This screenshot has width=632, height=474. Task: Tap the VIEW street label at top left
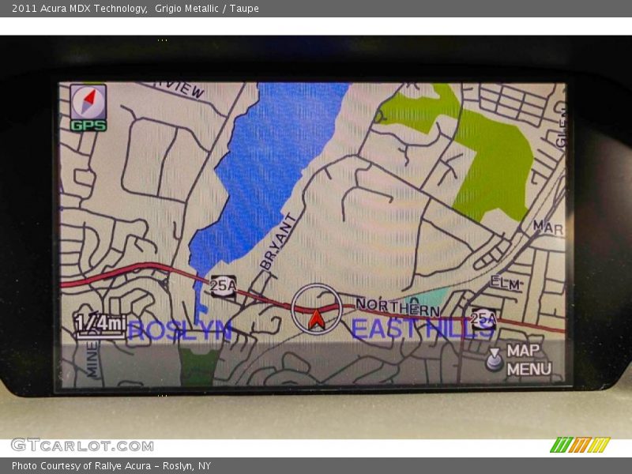pyautogui.click(x=182, y=89)
